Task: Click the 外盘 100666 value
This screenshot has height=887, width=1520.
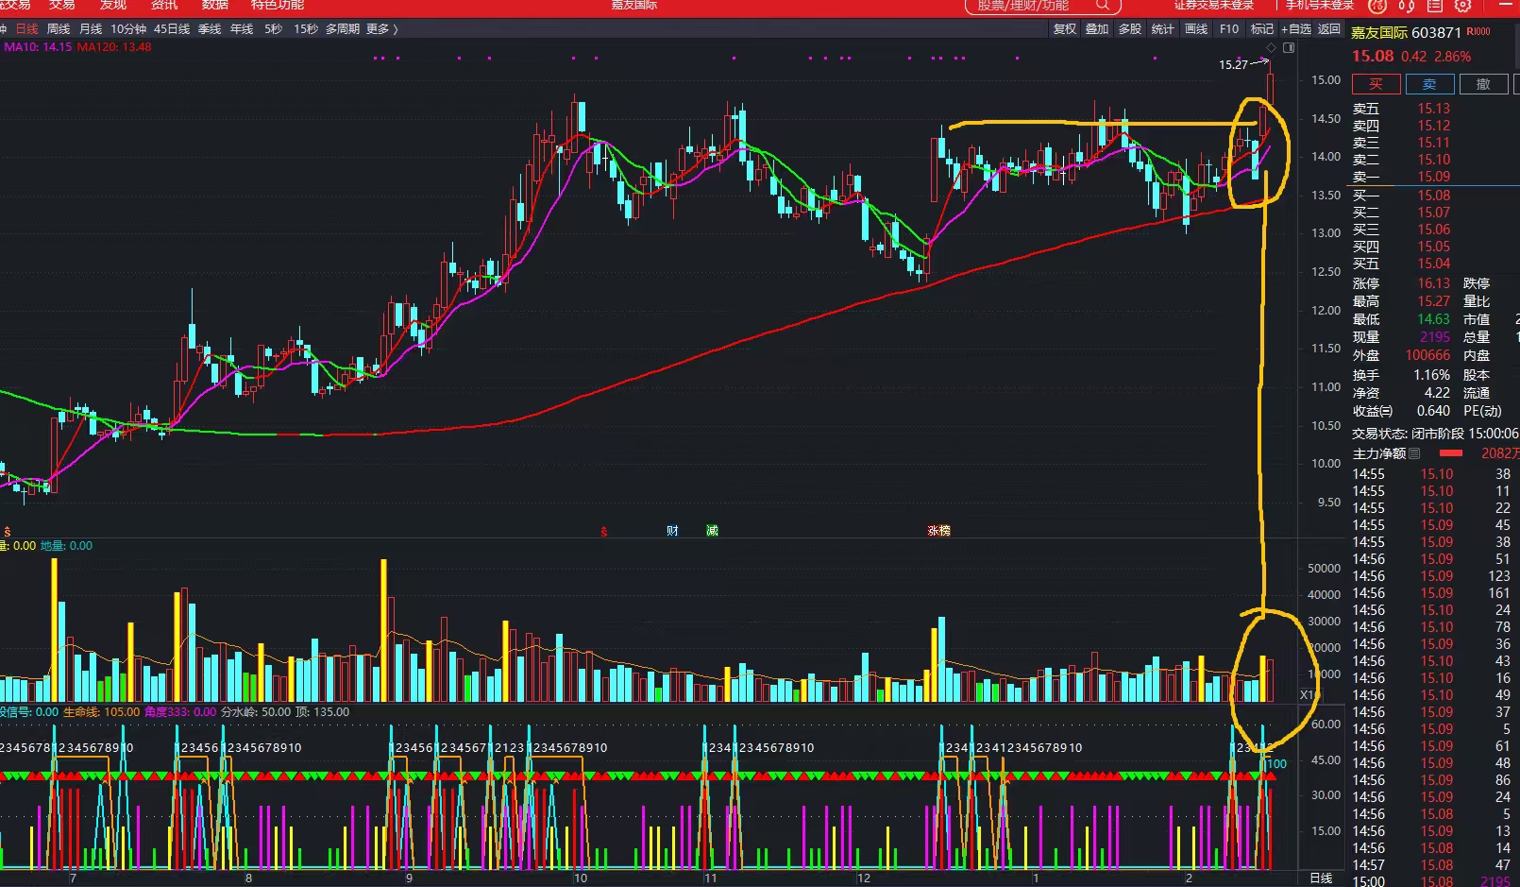Action: 1427,355
